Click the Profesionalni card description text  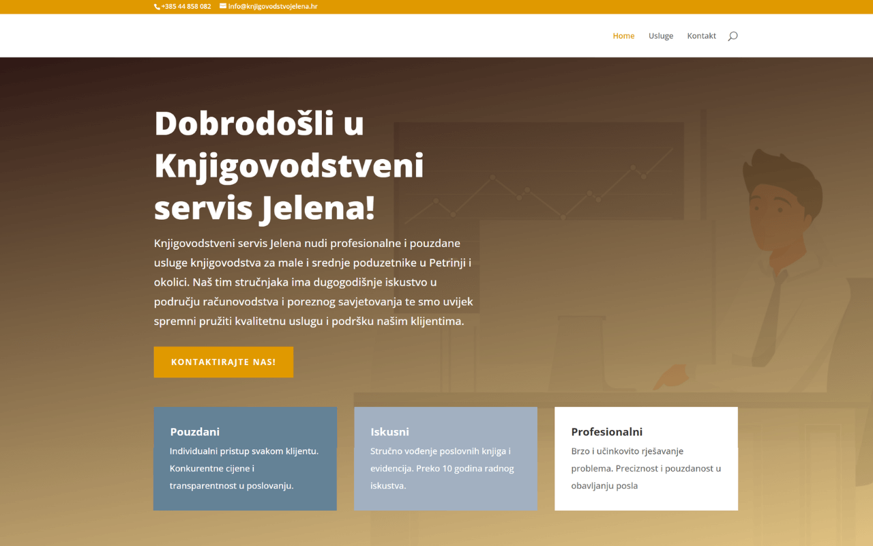pyautogui.click(x=645, y=469)
